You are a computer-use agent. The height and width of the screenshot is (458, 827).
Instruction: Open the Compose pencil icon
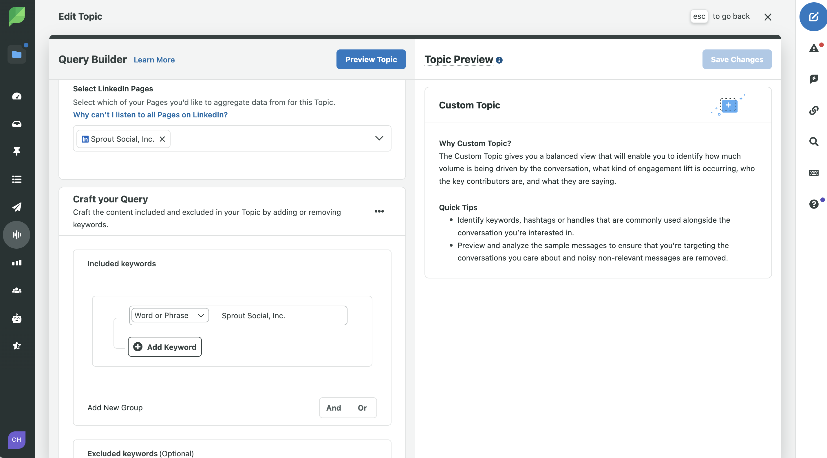coord(813,17)
